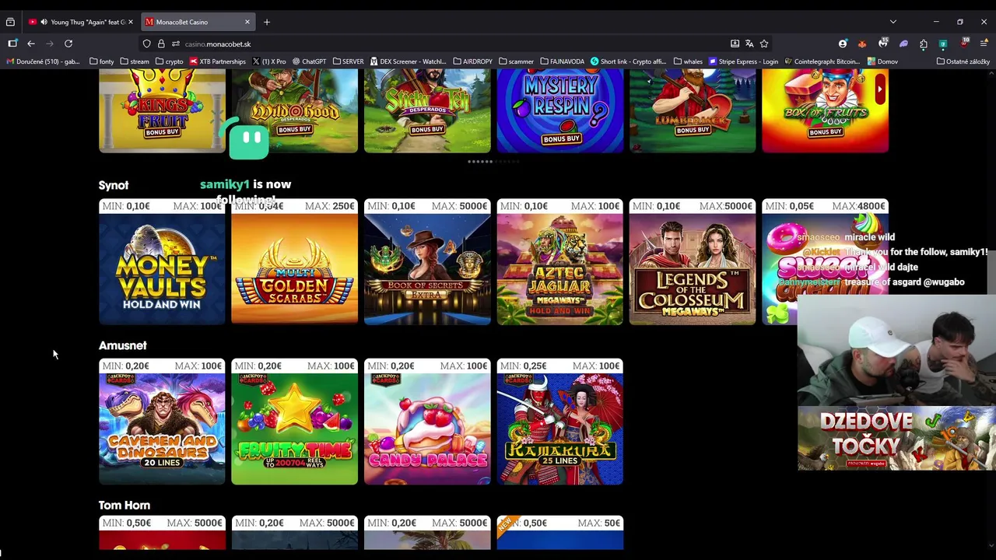996x560 pixels.
Task: Open the Mystery Respin bonus buy game
Action: 559,110
